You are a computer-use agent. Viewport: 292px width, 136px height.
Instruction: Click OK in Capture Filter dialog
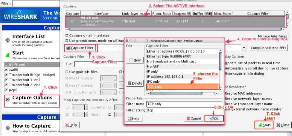point(214,119)
